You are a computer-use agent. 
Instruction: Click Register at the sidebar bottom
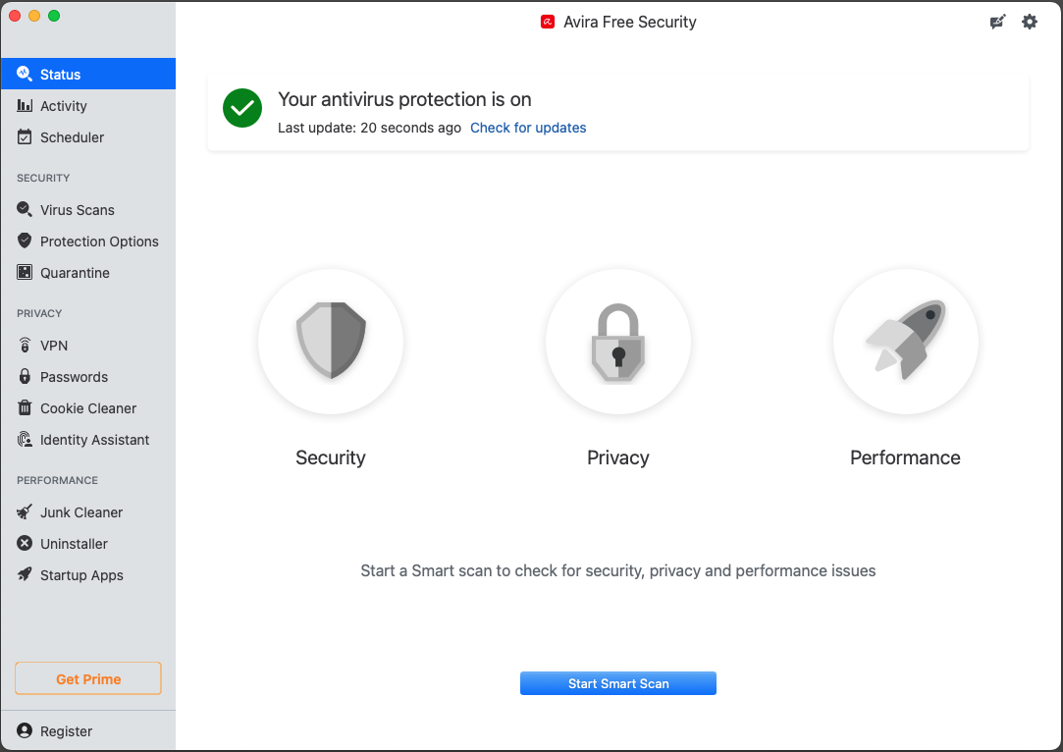(66, 731)
